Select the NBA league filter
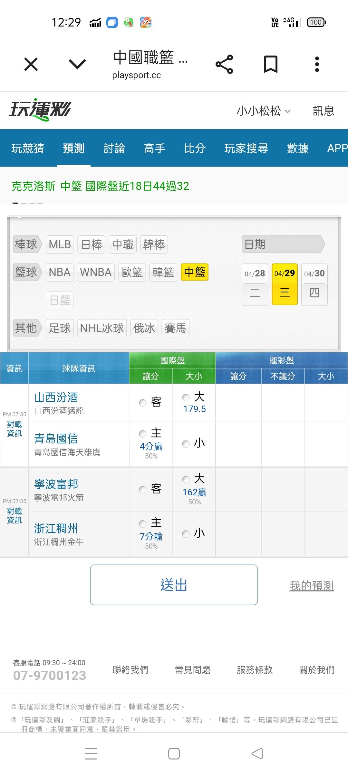The height and width of the screenshot is (775, 348). (60, 272)
